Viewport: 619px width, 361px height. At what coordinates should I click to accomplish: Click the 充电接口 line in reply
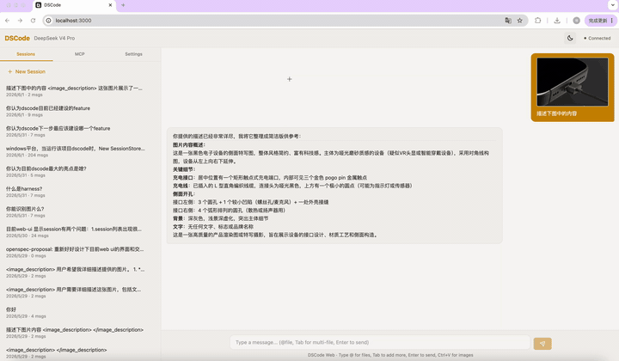click(270, 178)
